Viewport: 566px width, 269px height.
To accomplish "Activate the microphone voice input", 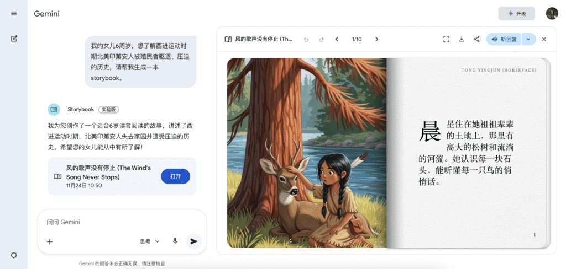I will click(175, 241).
